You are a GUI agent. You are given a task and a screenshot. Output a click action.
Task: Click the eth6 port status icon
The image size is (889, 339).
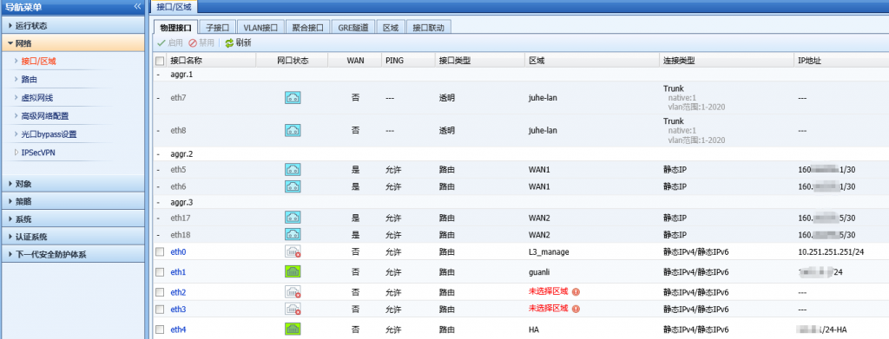click(x=293, y=186)
